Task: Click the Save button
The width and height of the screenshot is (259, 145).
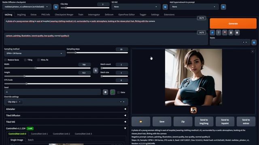Action: coord(162,122)
